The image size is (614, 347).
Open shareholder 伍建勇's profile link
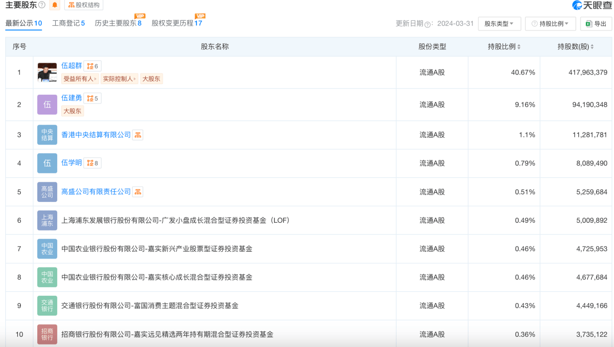(72, 98)
